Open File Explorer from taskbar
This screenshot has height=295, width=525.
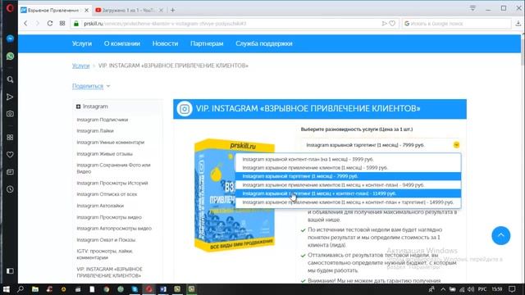coord(34,289)
